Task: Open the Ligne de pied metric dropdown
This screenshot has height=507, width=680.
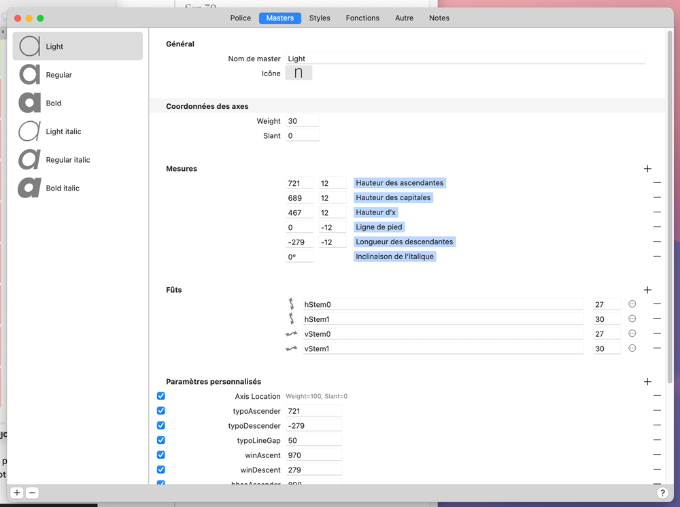Action: 379,227
